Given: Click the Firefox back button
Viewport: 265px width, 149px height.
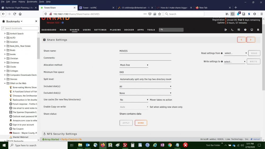Looking at the screenshot, I should 3,14.
